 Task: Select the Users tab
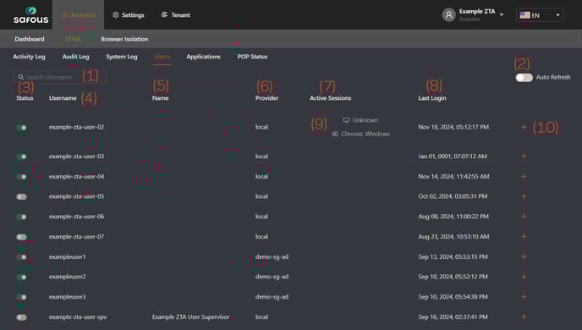pos(162,57)
